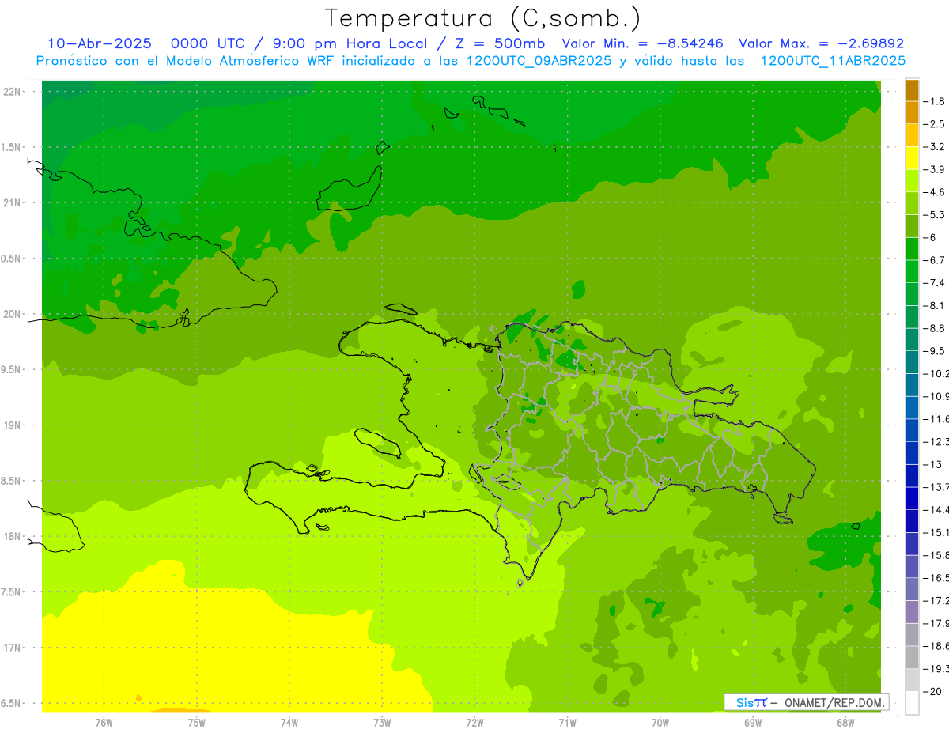This screenshot has height=733, width=949.
Task: Click the "-4.6" colorbar value
Action: point(935,192)
